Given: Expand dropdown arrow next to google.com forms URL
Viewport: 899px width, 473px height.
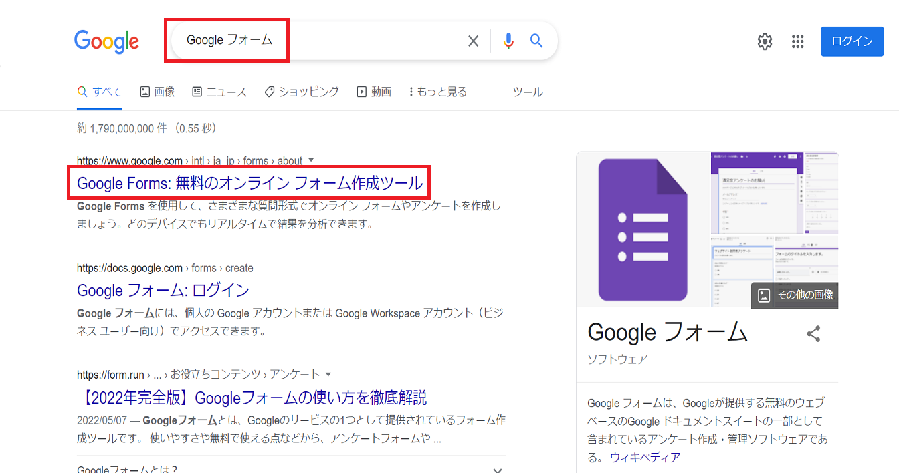Looking at the screenshot, I should [x=310, y=160].
